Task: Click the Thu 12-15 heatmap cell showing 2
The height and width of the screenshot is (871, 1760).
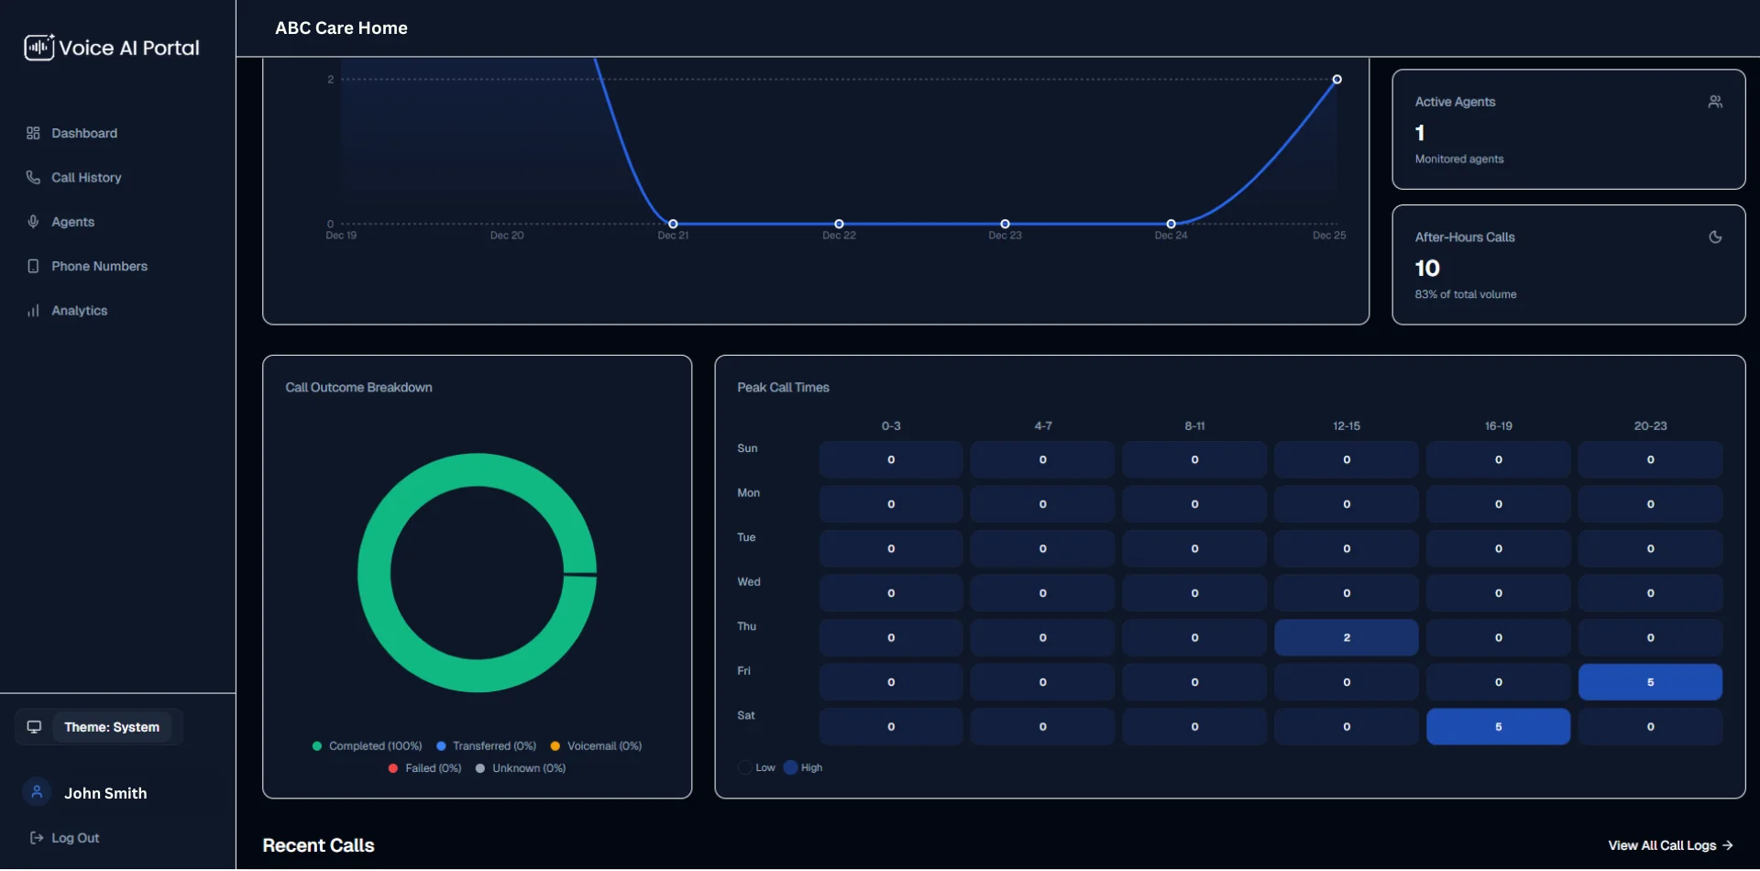Action: pyautogui.click(x=1346, y=637)
